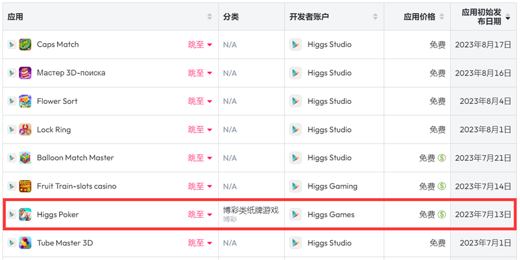Click Google Play icon beside Fruit Train-slots casino
This screenshot has width=520, height=260.
[x=12, y=187]
